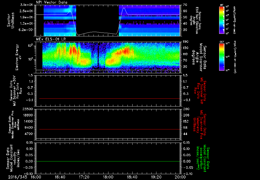
Task: Click the 206 telemetry tick value
Action: click(x=186, y=115)
